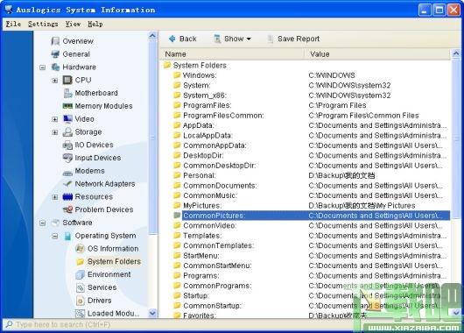The height and width of the screenshot is (333, 464).
Task: Open the Overview section icon
Action: pos(55,41)
